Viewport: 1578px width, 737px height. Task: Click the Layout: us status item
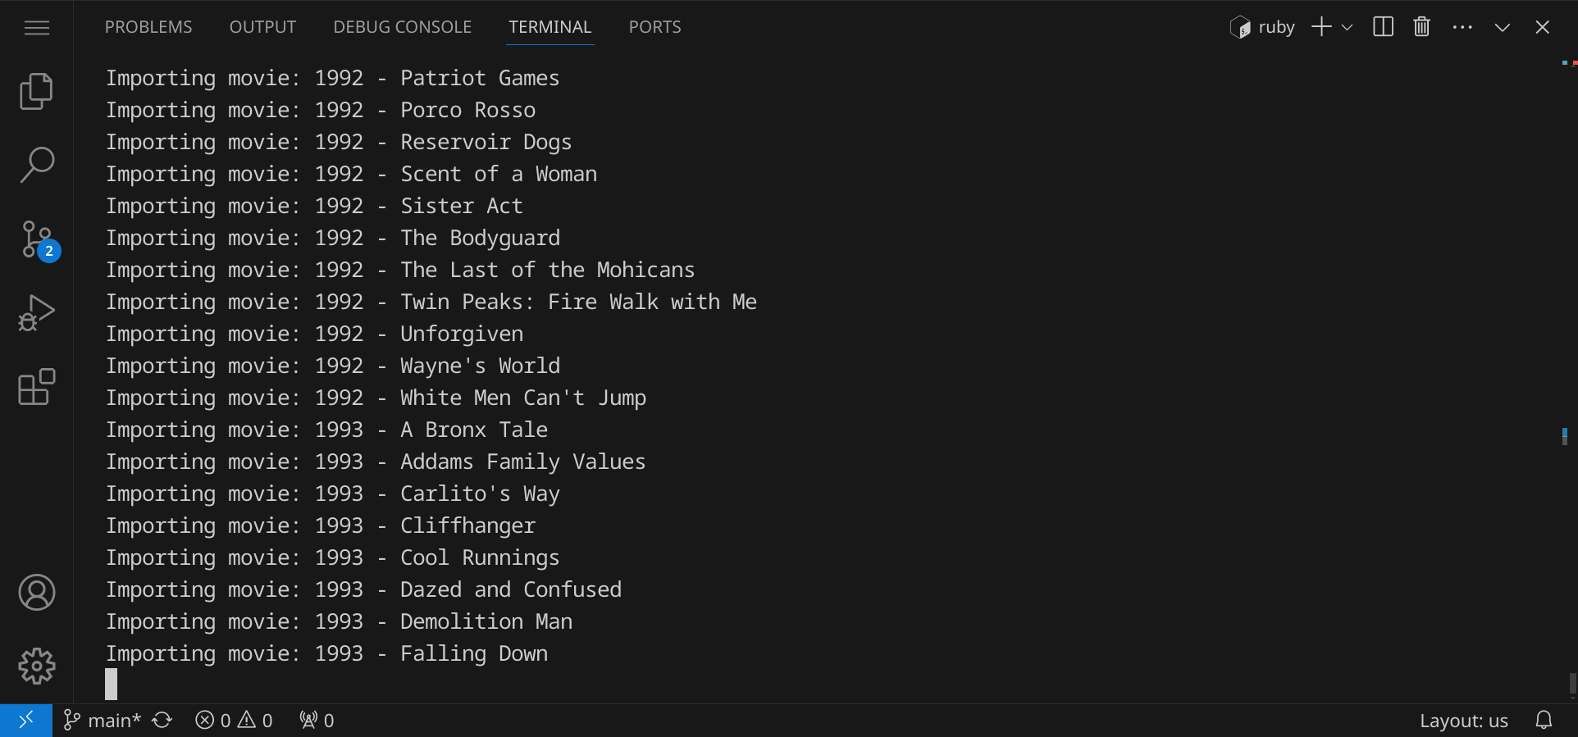tap(1463, 721)
